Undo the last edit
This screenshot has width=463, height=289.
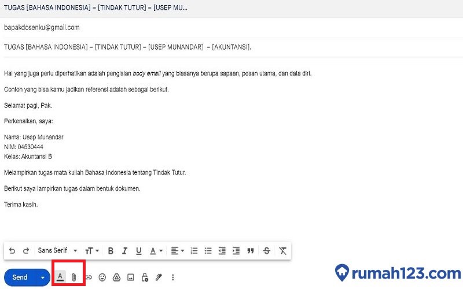12,251
